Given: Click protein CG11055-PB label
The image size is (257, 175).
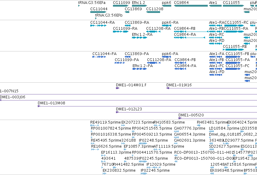Looking at the screenshot, I should [x=237, y=54].
